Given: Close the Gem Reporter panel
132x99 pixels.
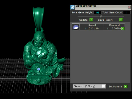Looking at the screenshot, I should point(129,7).
